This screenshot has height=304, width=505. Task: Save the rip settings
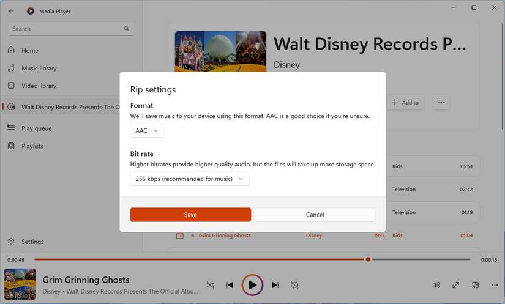(190, 215)
